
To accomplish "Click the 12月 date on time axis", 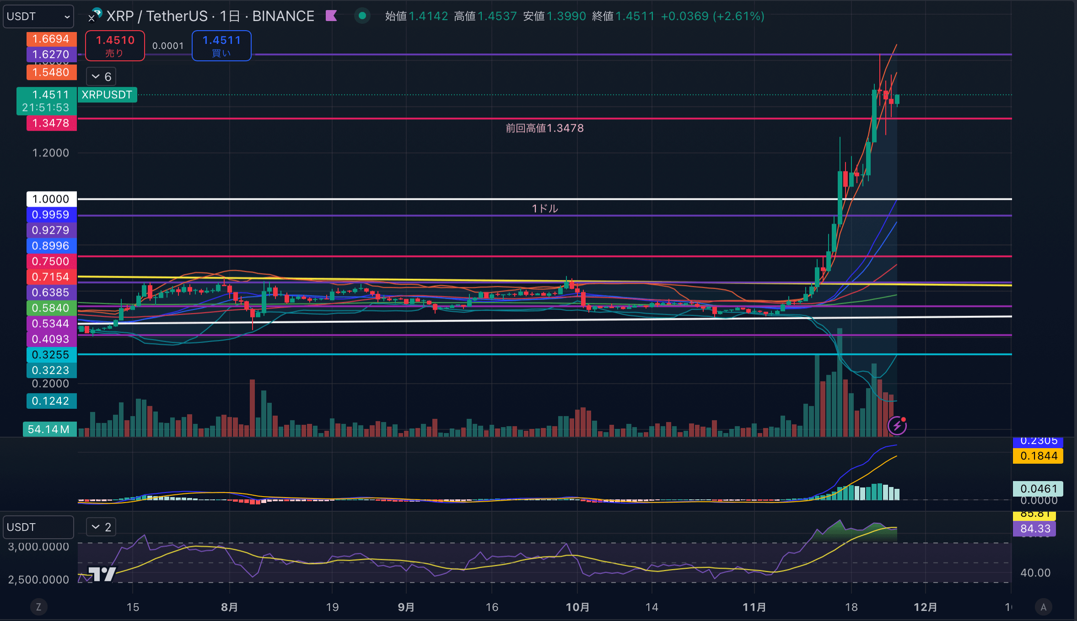I will tap(925, 607).
